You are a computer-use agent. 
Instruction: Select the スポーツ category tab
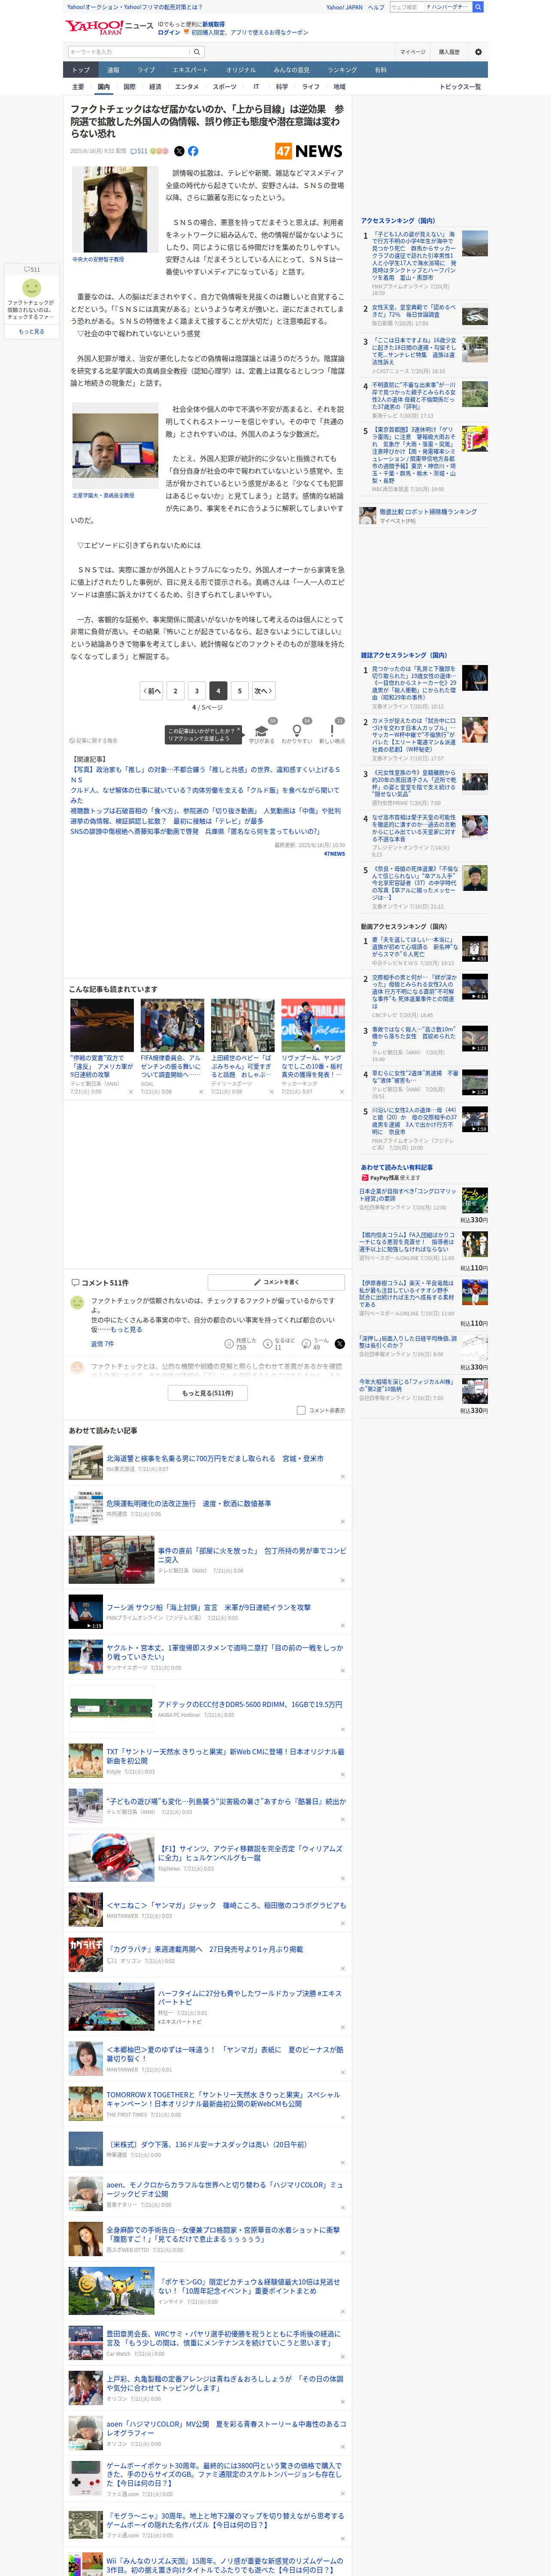[224, 87]
